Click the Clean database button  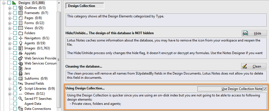(254, 66)
